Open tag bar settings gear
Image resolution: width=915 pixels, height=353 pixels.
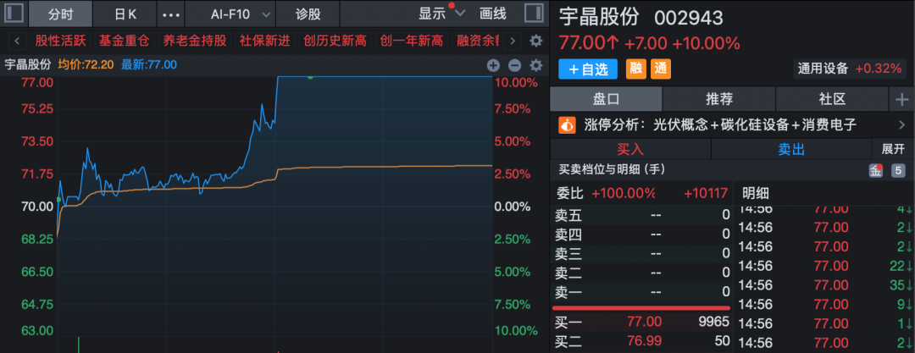click(535, 41)
